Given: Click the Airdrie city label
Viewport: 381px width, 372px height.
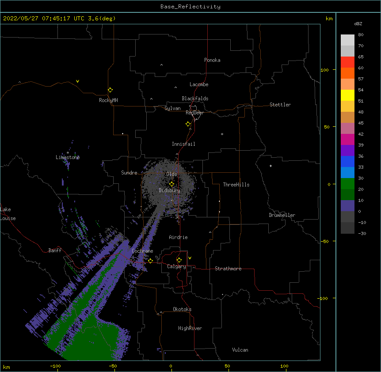Looking at the screenshot, I should point(178,237).
